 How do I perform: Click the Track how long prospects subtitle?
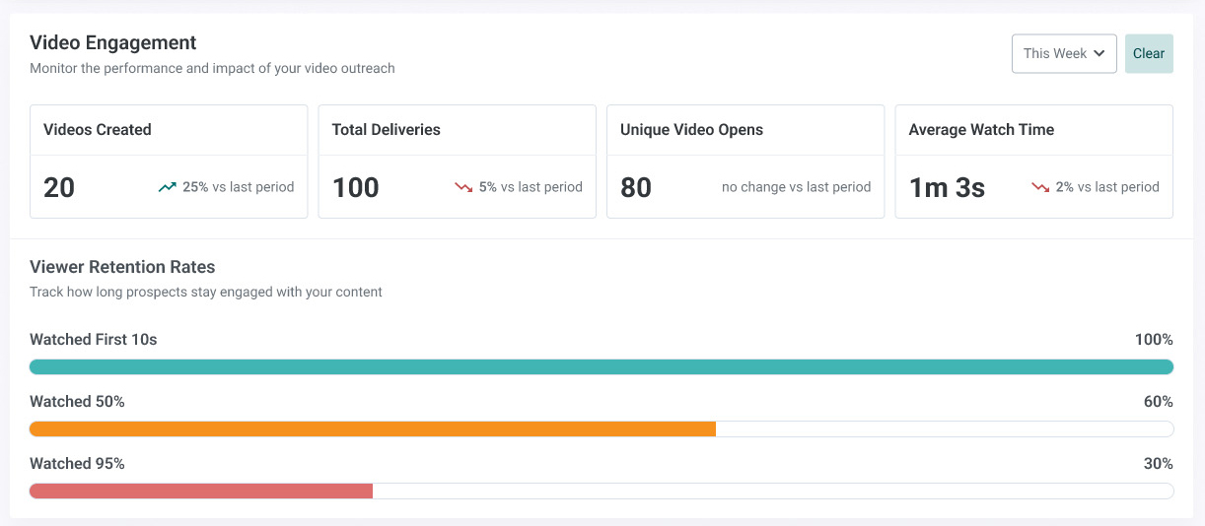pos(206,293)
